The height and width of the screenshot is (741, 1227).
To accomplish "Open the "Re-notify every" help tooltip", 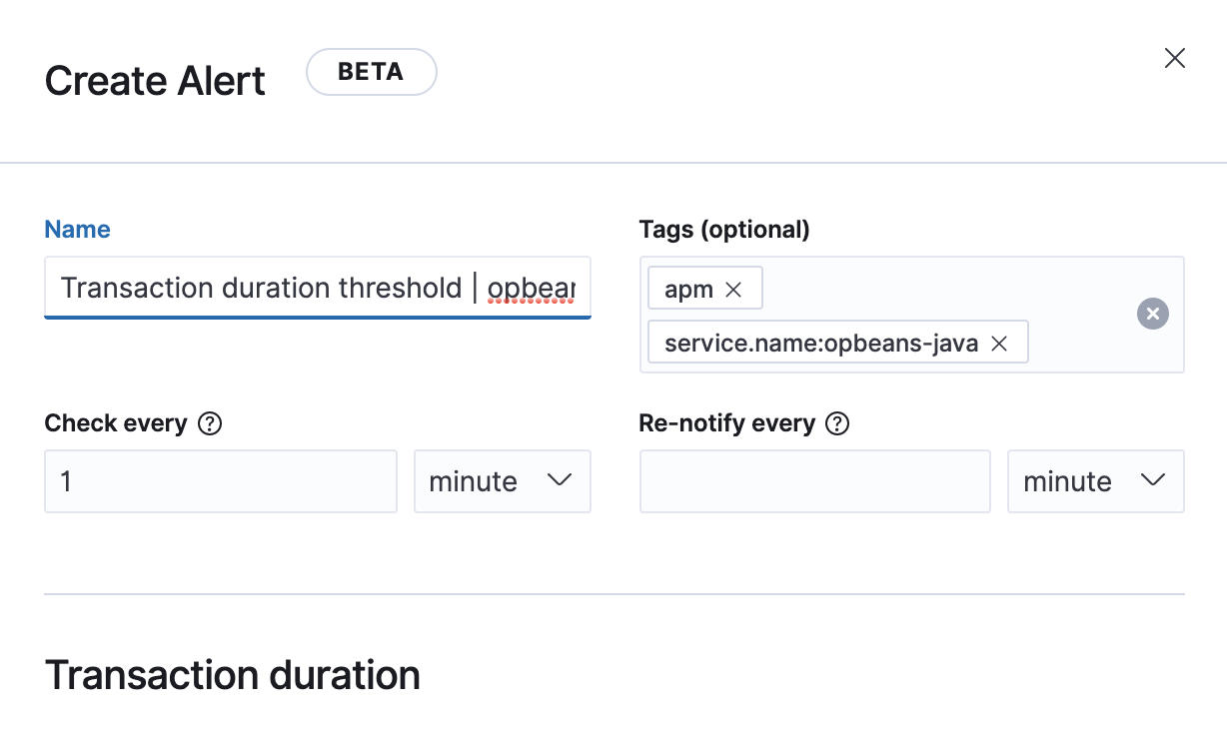I will pos(839,423).
